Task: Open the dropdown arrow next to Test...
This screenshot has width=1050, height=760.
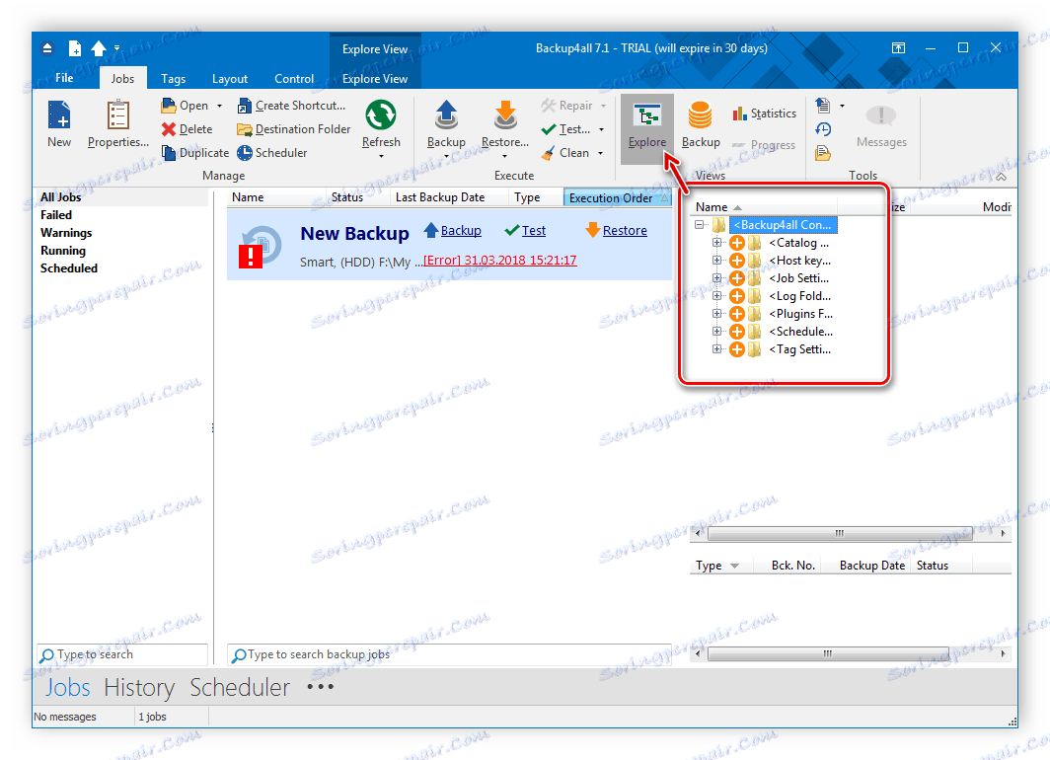Action: [x=601, y=129]
